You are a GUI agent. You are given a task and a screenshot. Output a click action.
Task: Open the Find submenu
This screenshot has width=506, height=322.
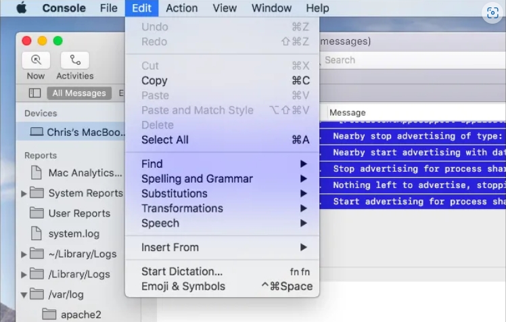pyautogui.click(x=222, y=164)
